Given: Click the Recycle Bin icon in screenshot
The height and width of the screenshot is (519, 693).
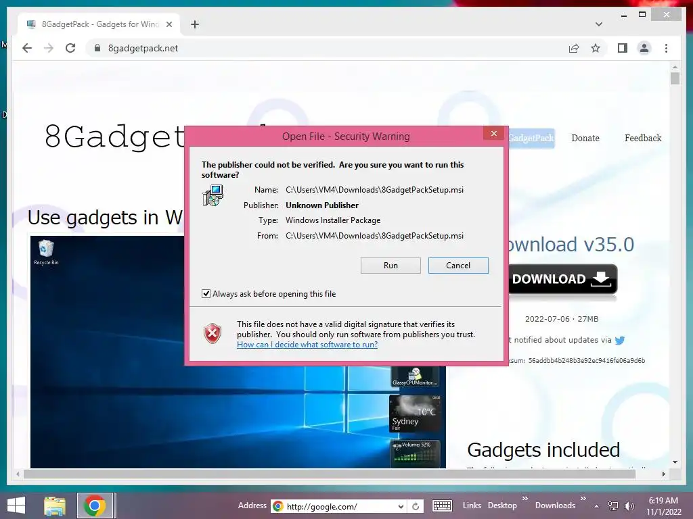Looking at the screenshot, I should pyautogui.click(x=46, y=253).
